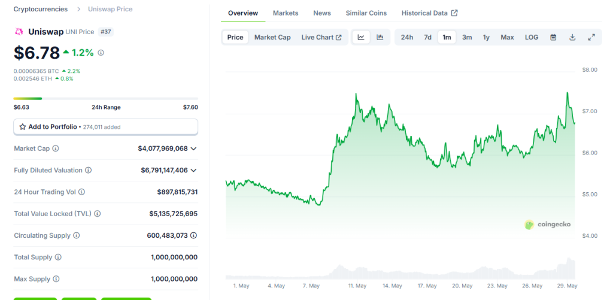Download chart data icon

[x=572, y=37]
